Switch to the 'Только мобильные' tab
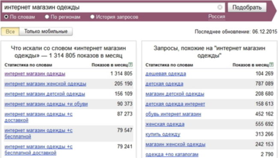Screen dimensions: 278x158 (x=46, y=32)
